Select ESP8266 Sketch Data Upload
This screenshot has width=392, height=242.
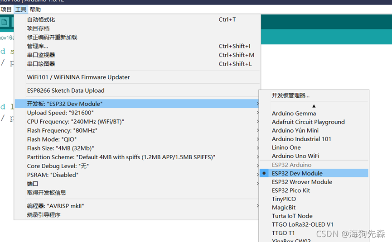[x=137, y=90]
